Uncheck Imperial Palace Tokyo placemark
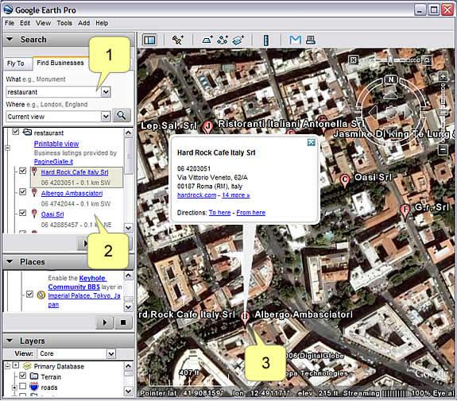Screen dimensions: 457x401 pos(29,294)
